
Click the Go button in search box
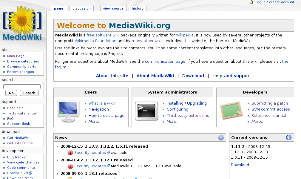[11, 93]
